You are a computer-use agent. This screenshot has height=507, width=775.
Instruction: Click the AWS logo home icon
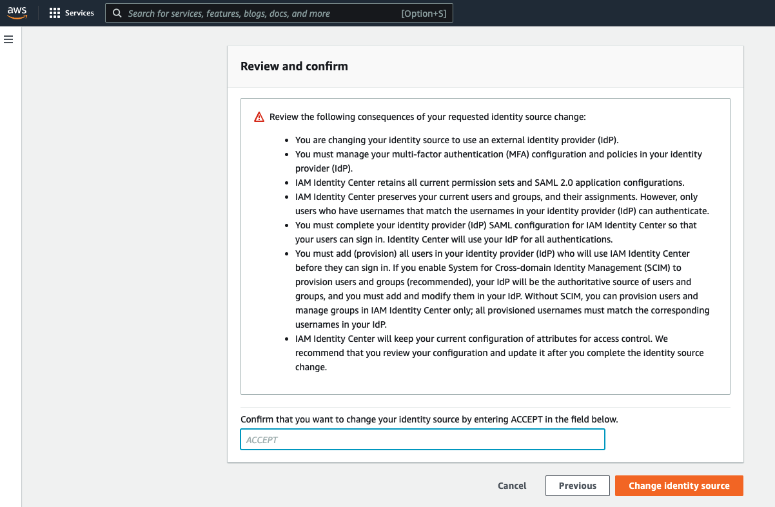[x=17, y=13]
